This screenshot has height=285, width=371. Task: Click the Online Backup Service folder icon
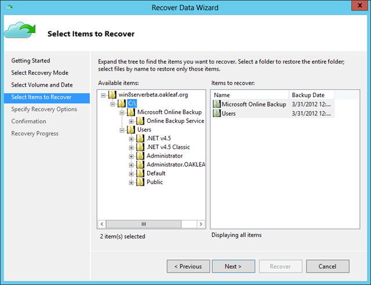pyautogui.click(x=140, y=121)
